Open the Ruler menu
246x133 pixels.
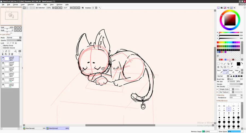[39, 5]
